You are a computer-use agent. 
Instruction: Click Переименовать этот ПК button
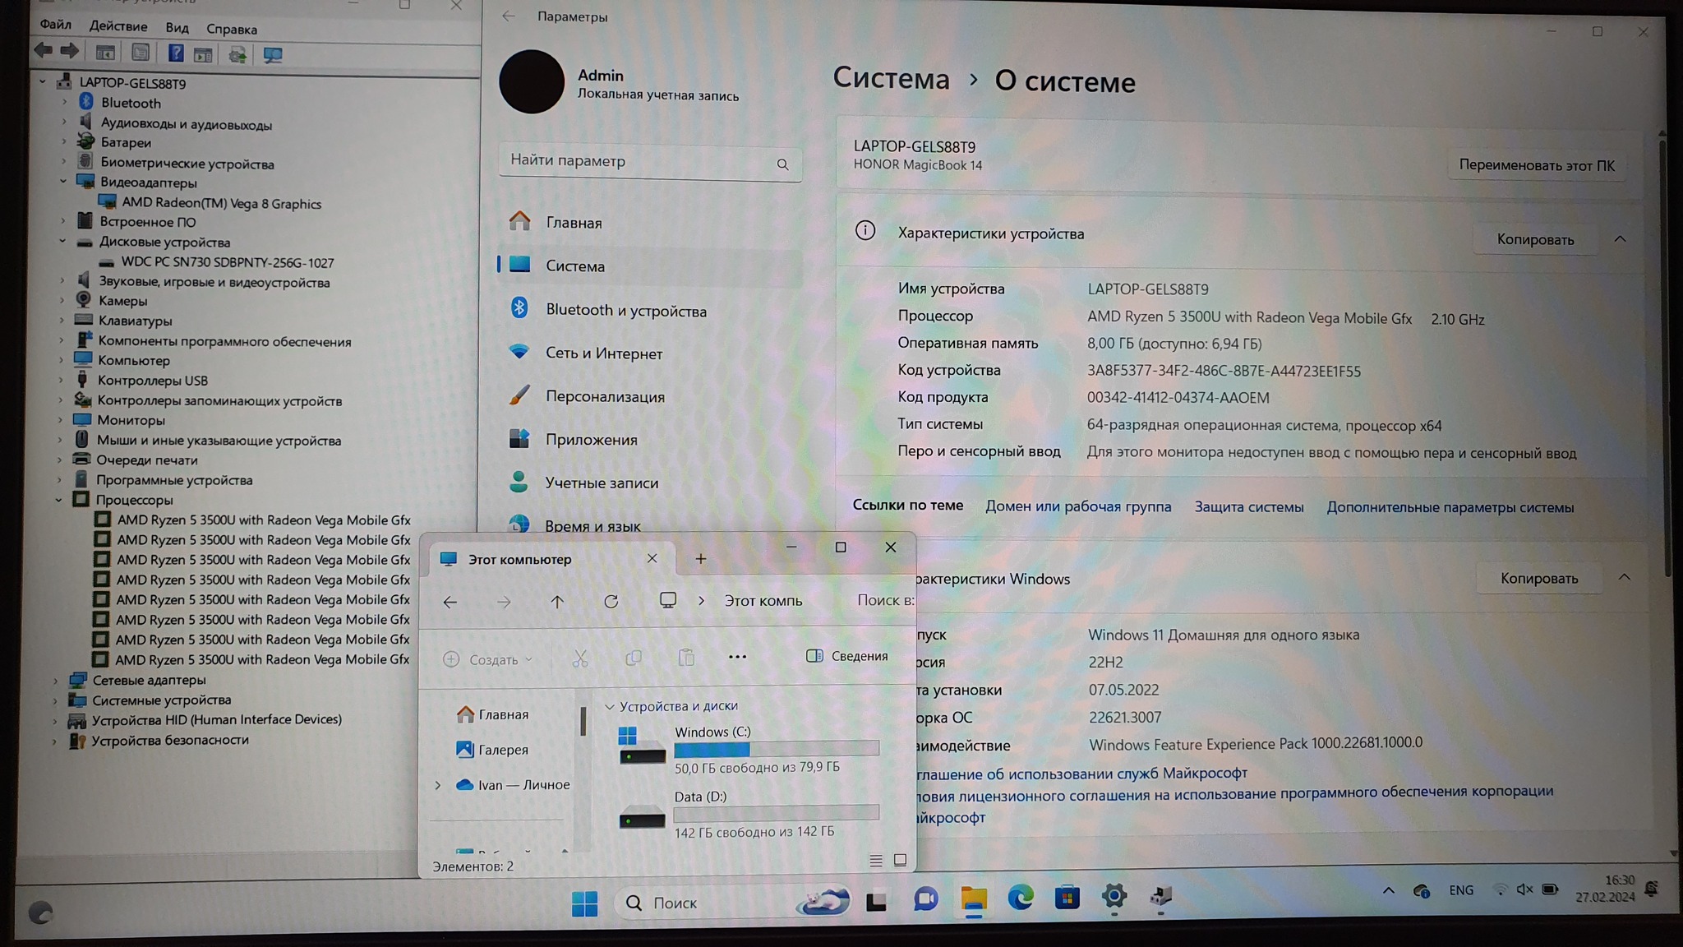[1536, 165]
